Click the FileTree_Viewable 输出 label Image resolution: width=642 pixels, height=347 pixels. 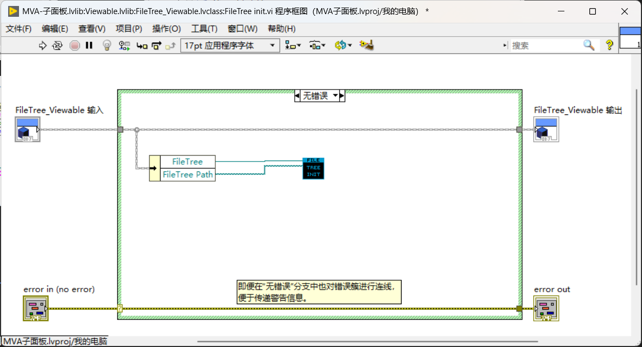(x=578, y=110)
